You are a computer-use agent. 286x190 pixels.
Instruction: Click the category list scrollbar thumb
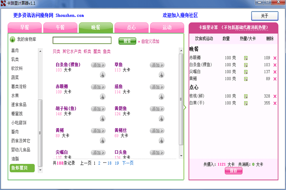pos(40,133)
